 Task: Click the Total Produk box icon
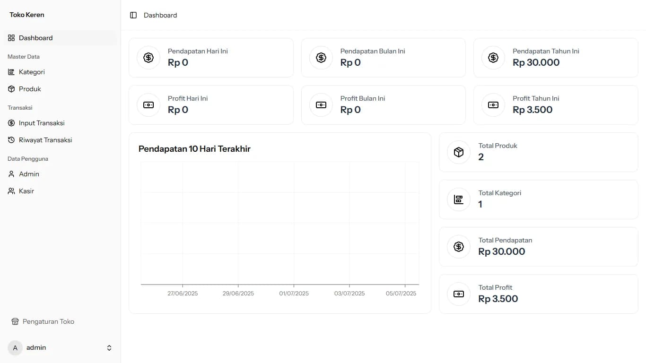(459, 152)
